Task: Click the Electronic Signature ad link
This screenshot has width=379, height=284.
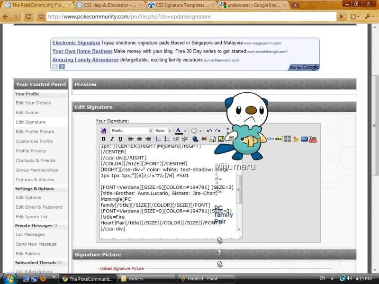Action: click(x=76, y=43)
